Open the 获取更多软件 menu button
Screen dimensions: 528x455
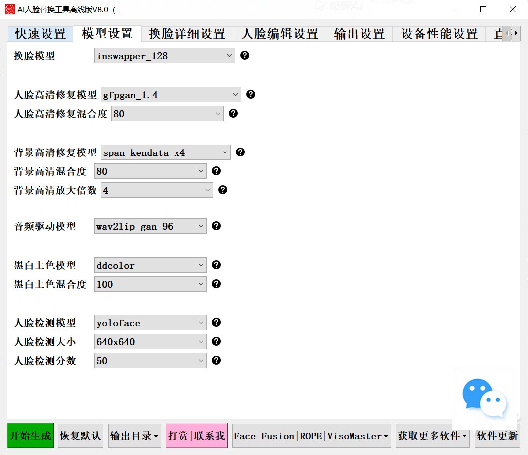click(432, 436)
